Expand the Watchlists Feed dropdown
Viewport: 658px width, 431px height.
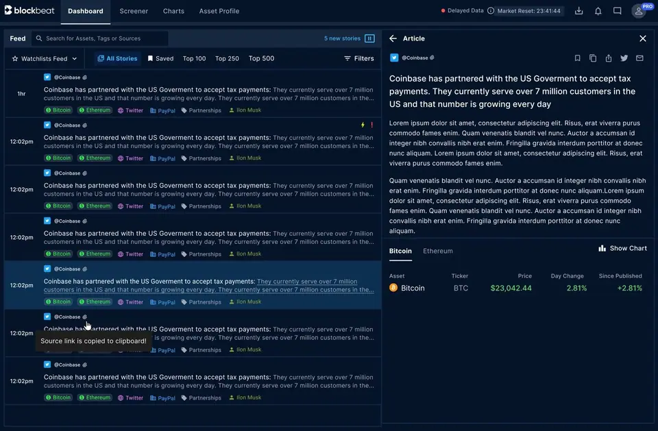(x=44, y=58)
